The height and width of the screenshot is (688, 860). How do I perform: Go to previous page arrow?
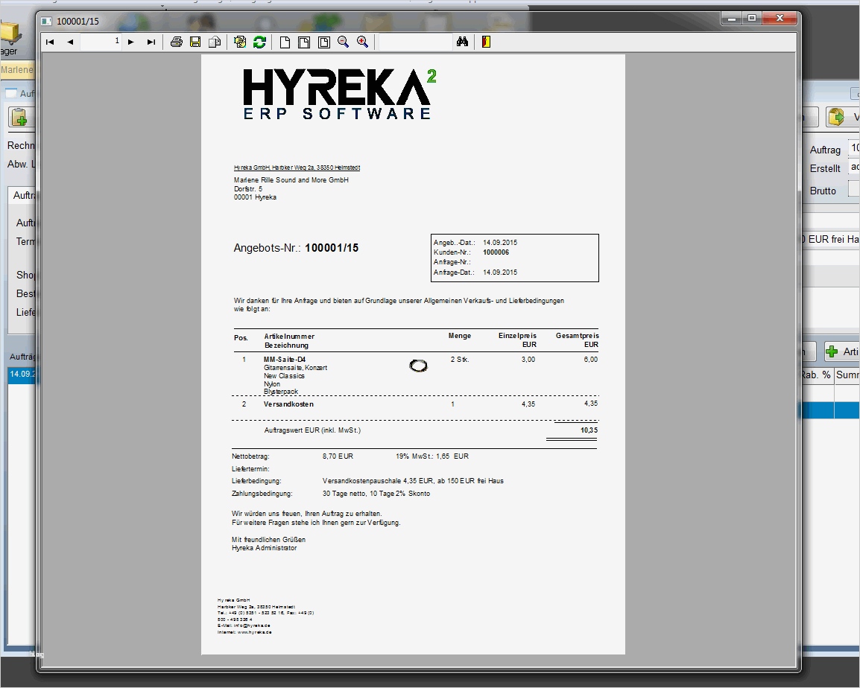click(70, 42)
